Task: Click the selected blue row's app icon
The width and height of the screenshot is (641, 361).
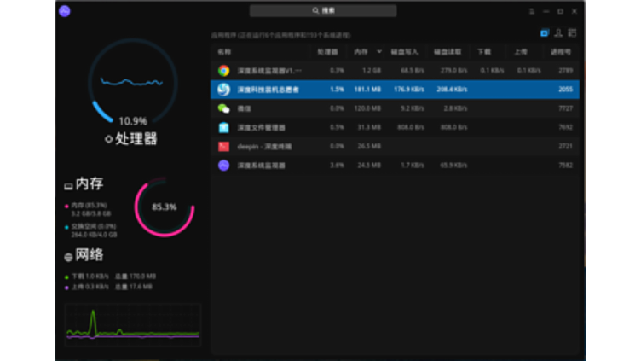Action: 223,90
